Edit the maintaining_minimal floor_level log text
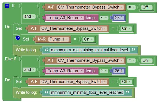 point(90,50)
